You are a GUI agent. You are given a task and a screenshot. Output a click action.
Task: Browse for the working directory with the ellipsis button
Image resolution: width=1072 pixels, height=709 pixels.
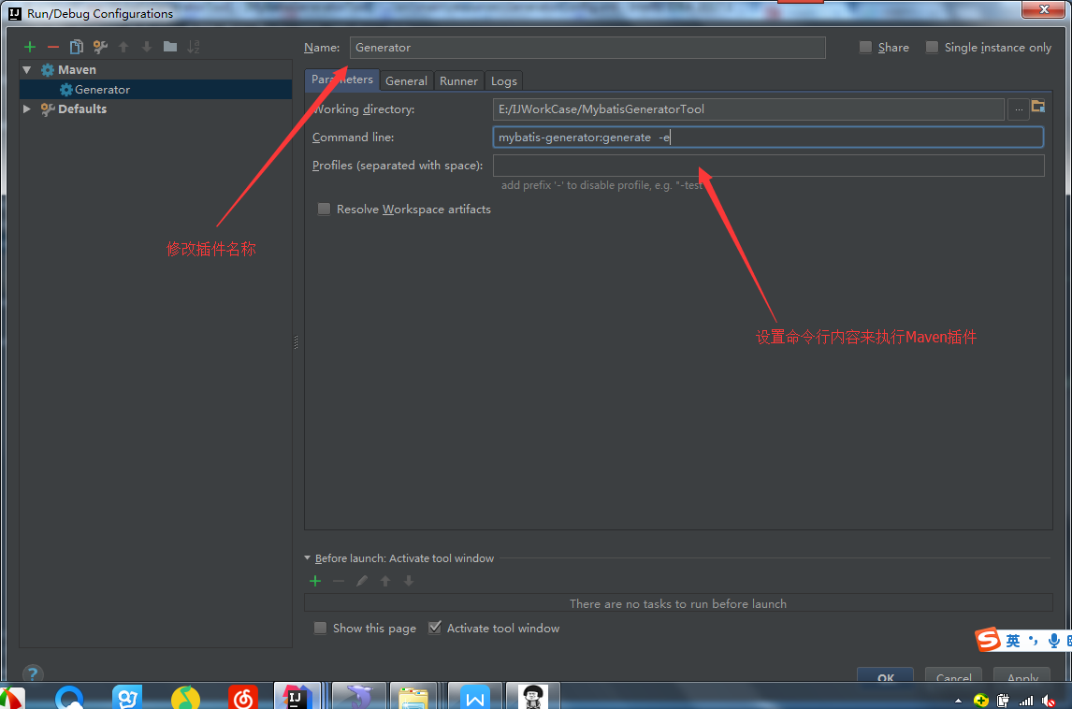[1018, 109]
